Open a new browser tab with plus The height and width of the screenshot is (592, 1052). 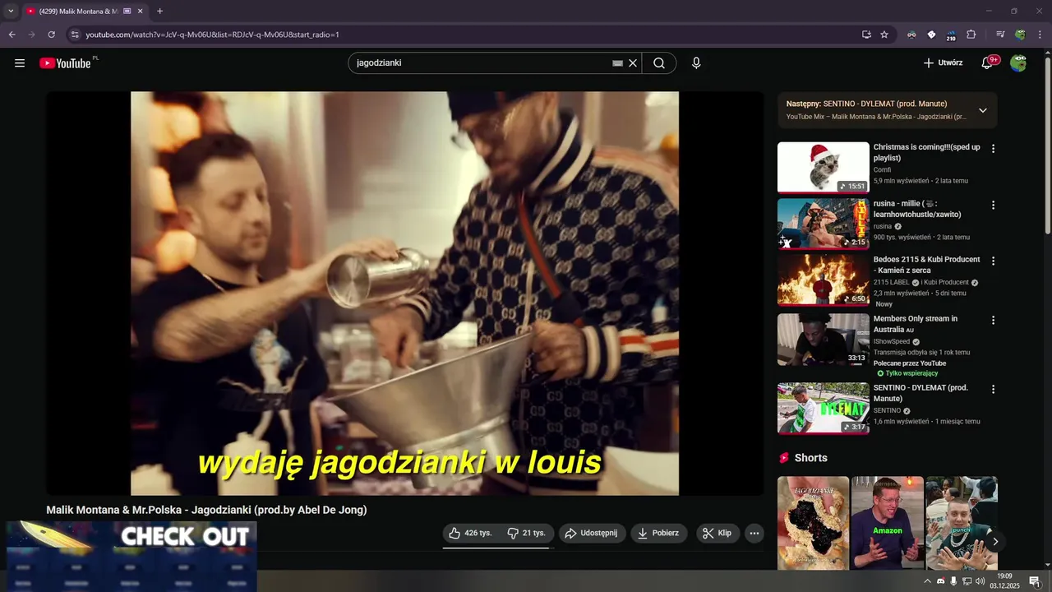[x=159, y=12]
